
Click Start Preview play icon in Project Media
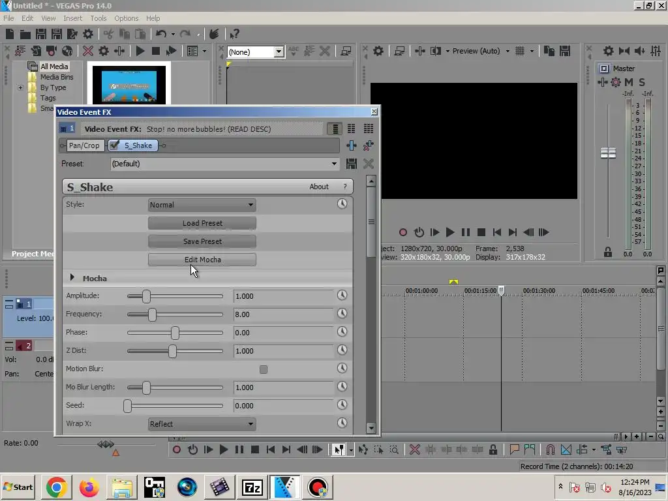[x=140, y=51]
